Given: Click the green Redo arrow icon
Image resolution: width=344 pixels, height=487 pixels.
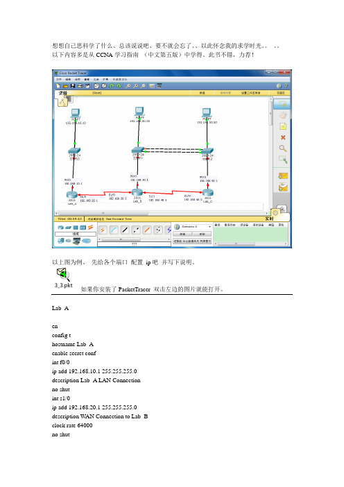Looking at the screenshot, I should click(119, 86).
